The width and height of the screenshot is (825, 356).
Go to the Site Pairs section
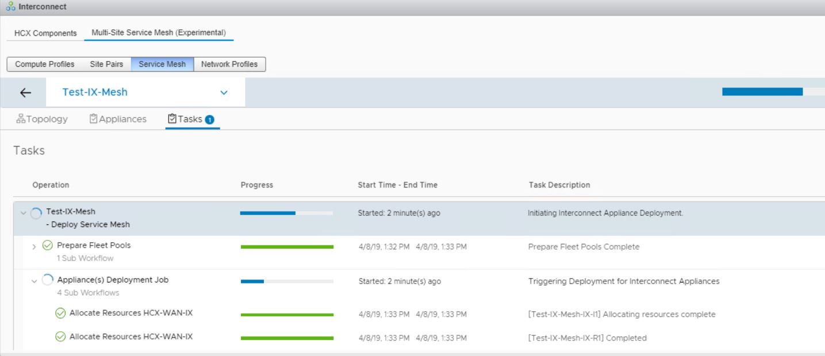(106, 64)
